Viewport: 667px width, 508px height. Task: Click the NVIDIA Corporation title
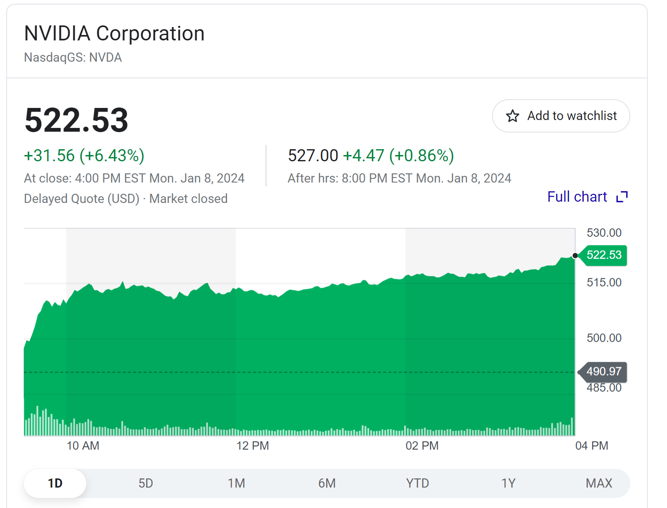point(114,33)
